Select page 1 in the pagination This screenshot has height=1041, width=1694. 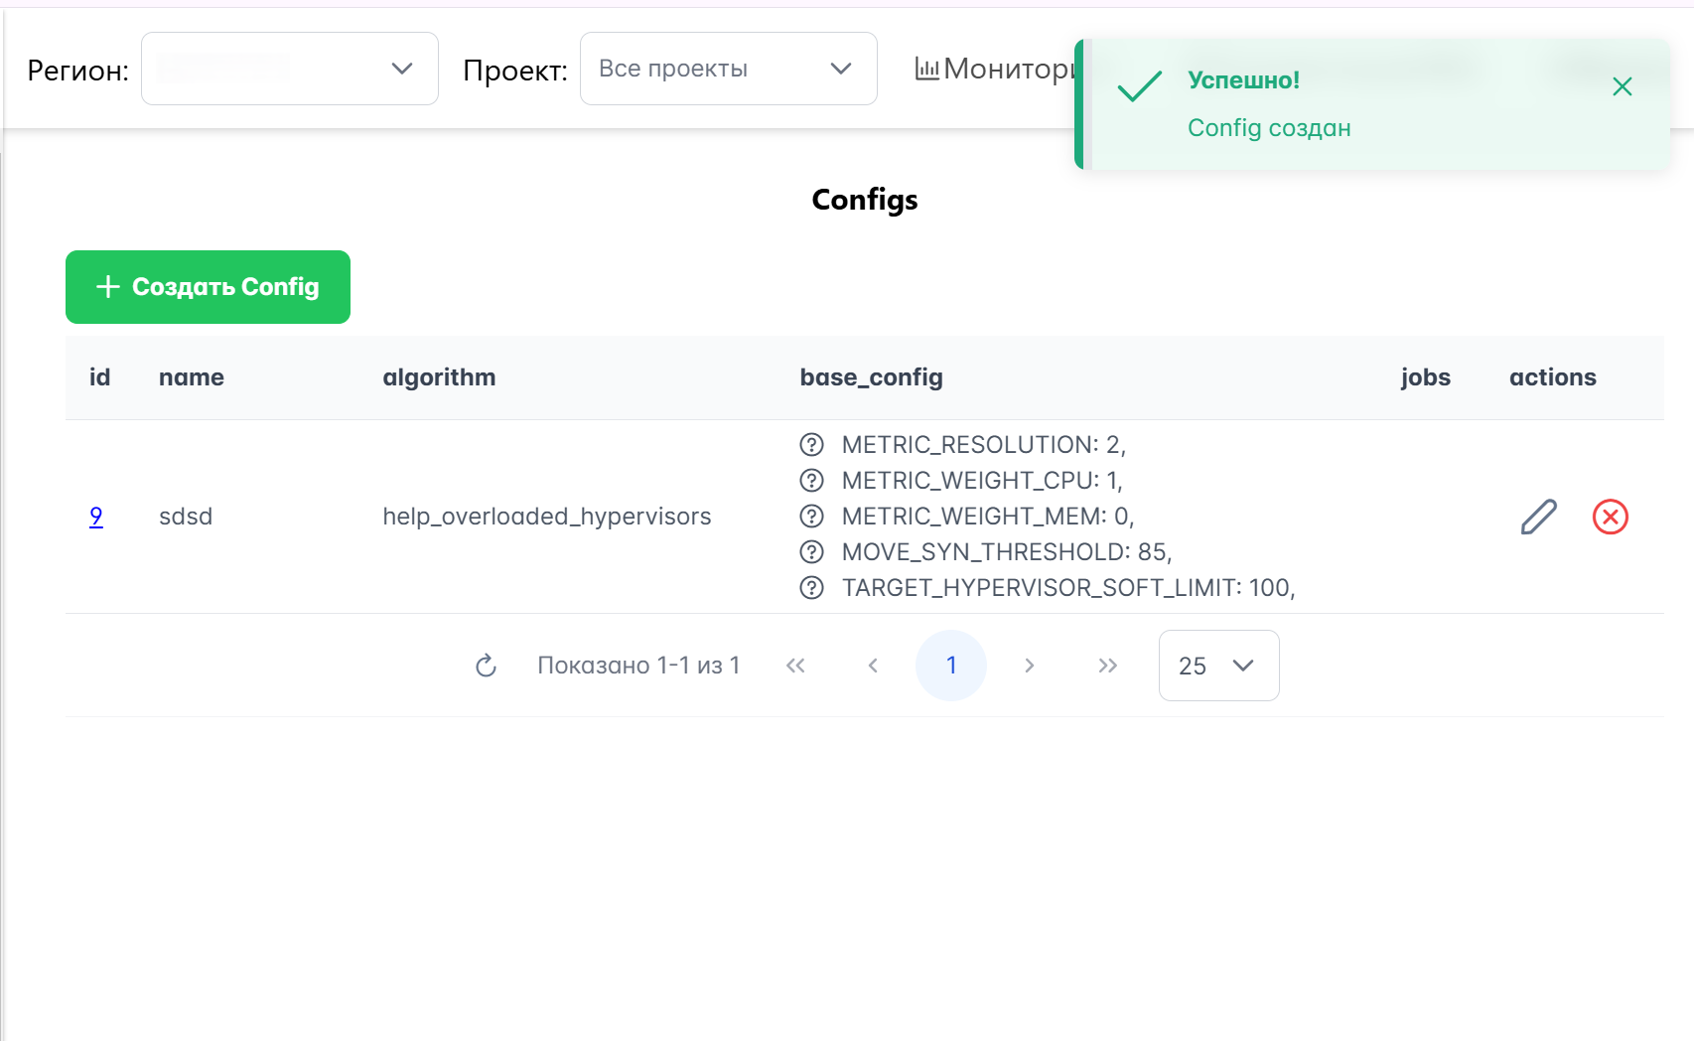(951, 666)
